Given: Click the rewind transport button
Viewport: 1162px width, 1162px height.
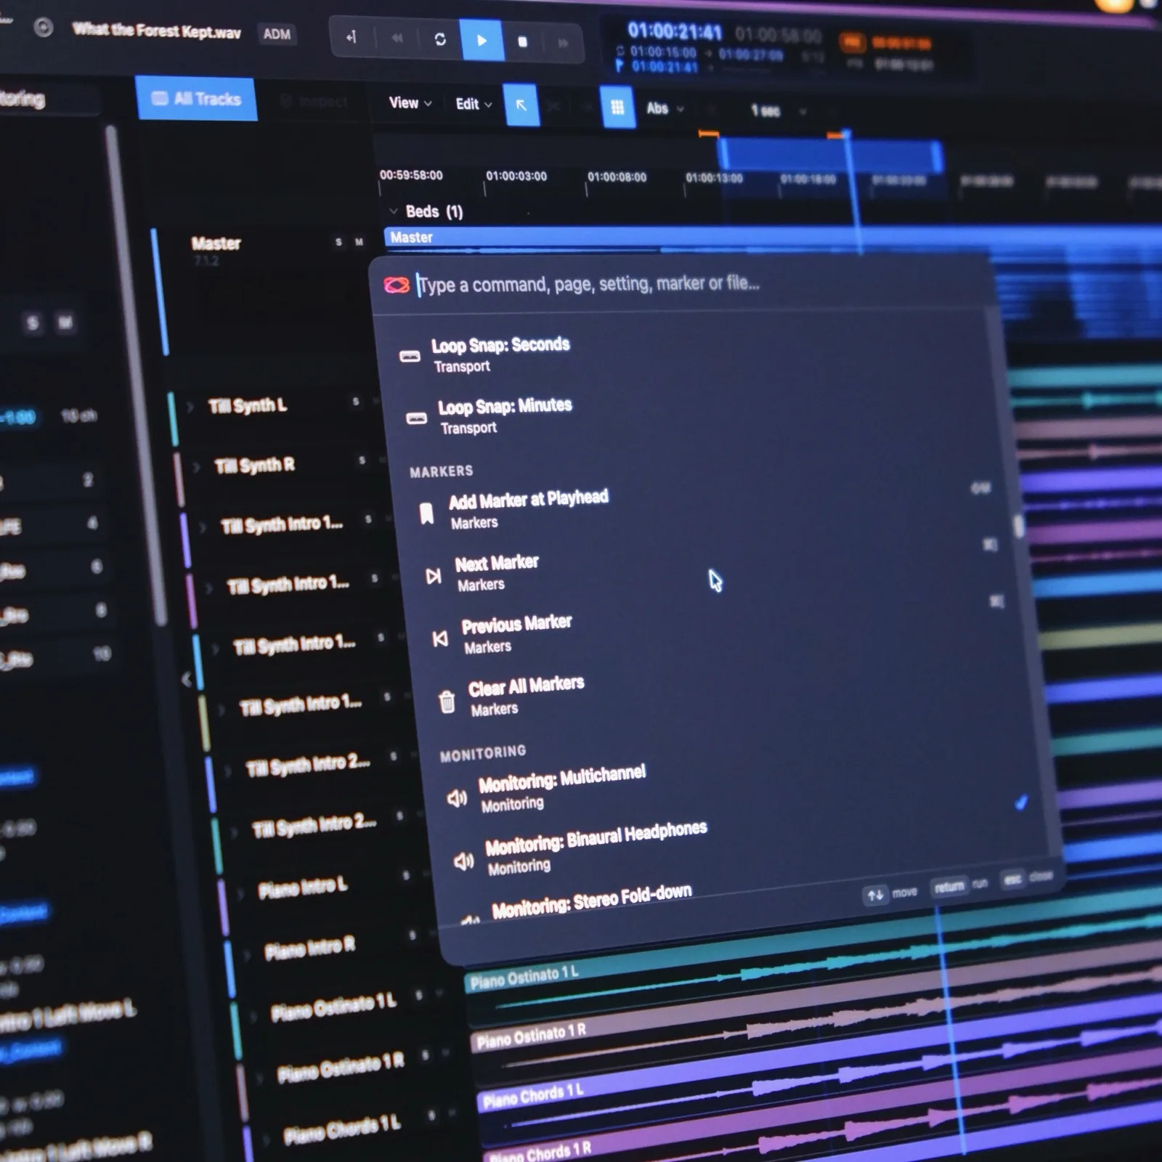Looking at the screenshot, I should [397, 38].
